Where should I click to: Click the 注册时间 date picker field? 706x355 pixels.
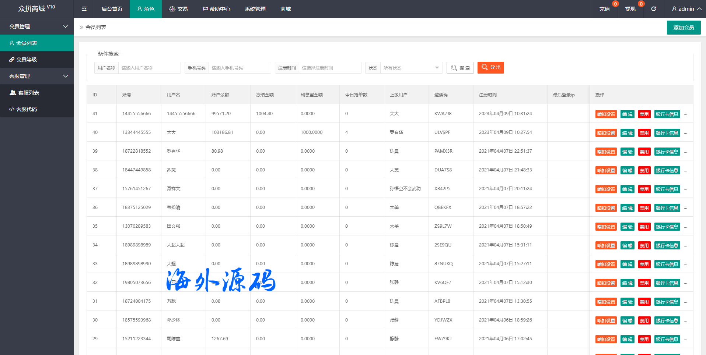pos(330,68)
